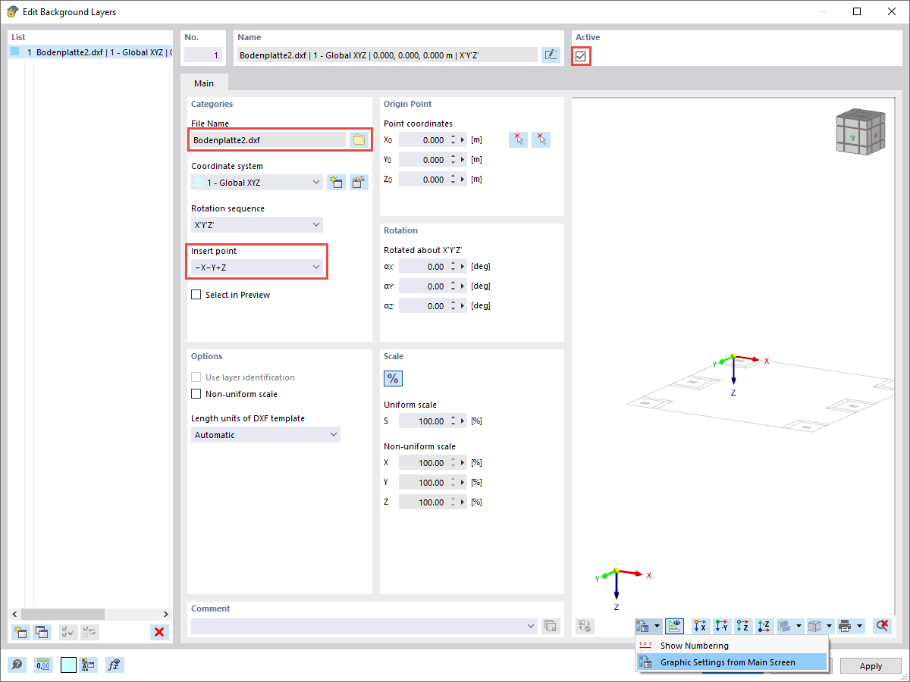Set view in -Y direction
The height and width of the screenshot is (682, 910).
pyautogui.click(x=721, y=626)
